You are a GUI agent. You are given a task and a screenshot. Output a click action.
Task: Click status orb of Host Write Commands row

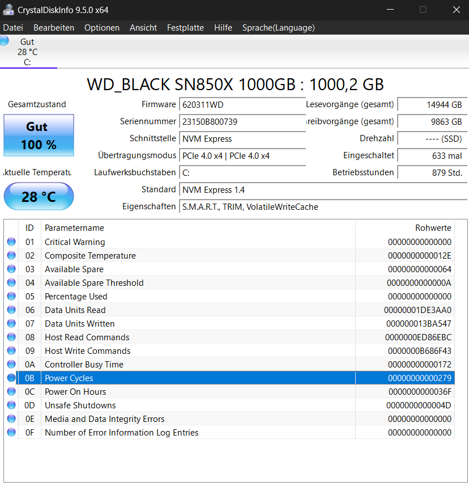point(11,350)
